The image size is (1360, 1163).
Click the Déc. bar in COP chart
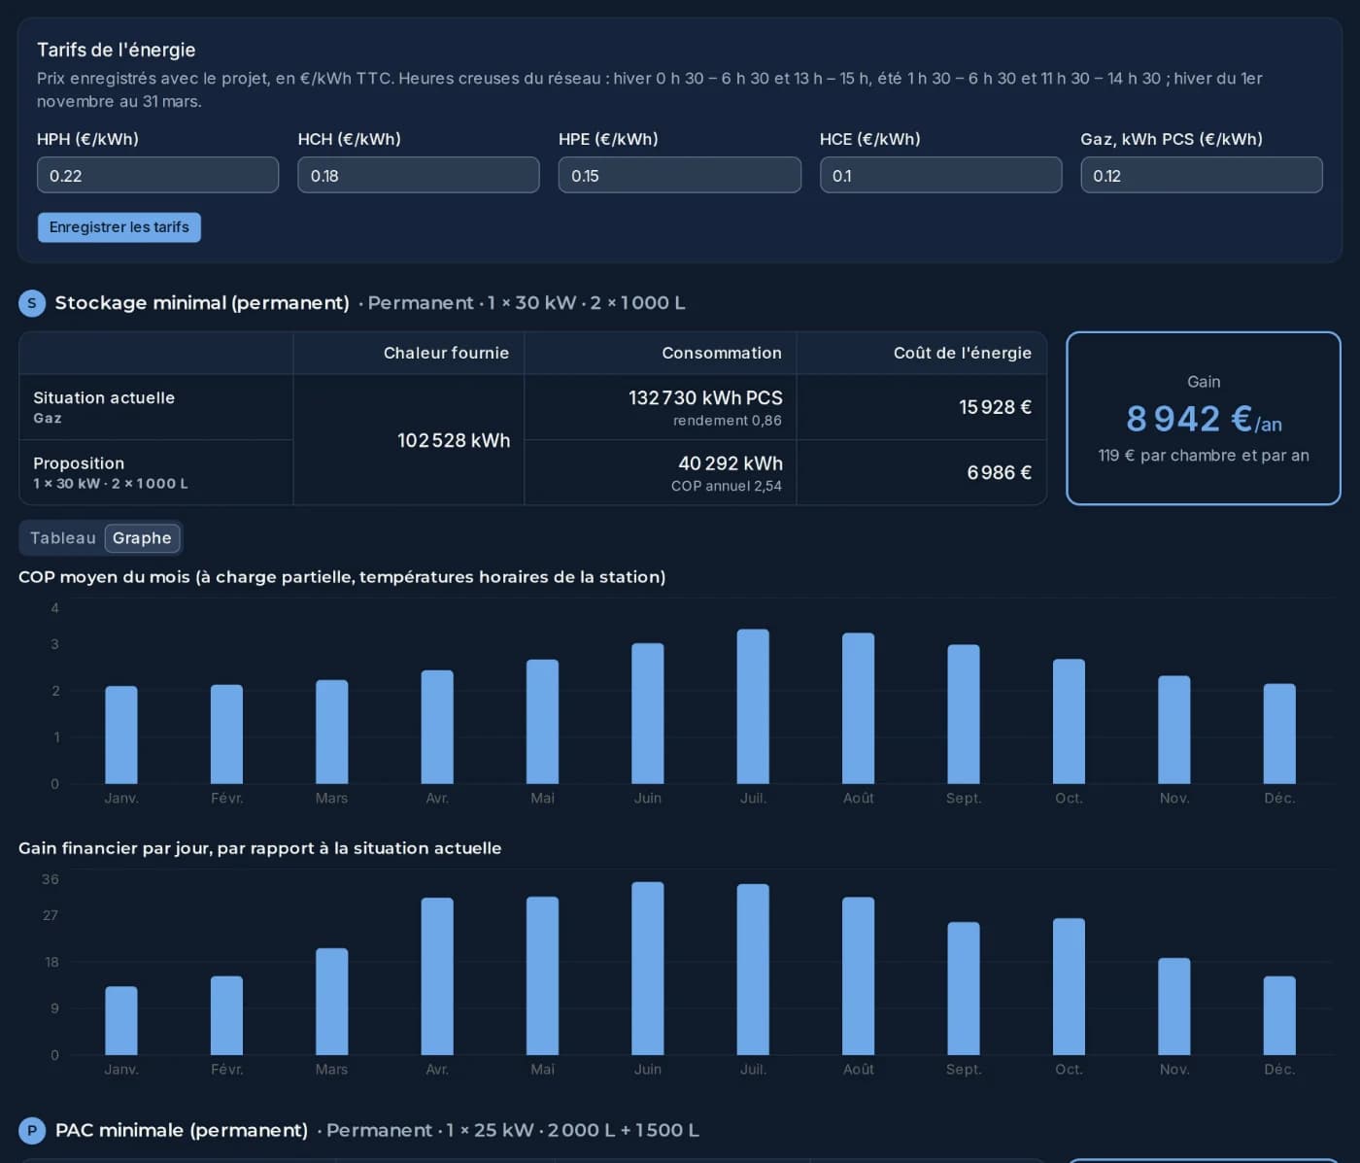[x=1279, y=734]
